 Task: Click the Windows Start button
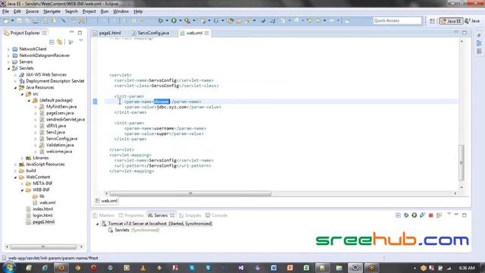point(8,268)
